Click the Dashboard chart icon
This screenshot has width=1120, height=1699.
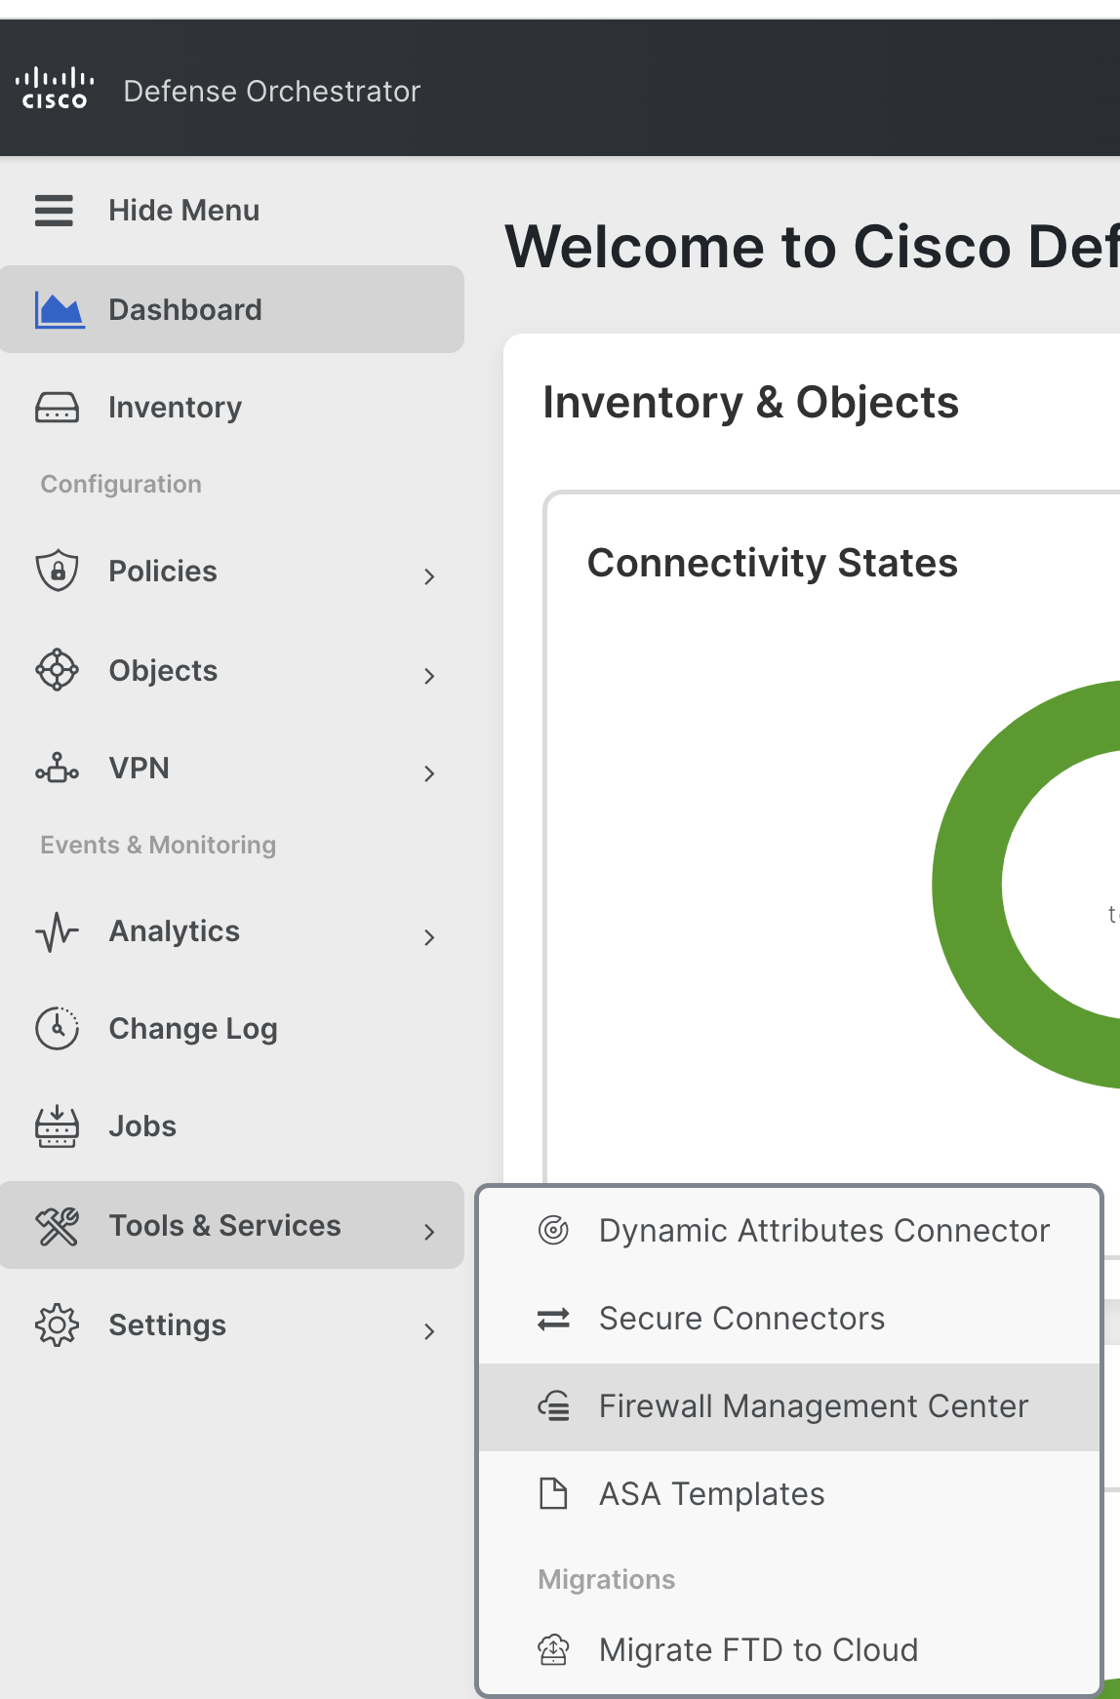pyautogui.click(x=60, y=310)
